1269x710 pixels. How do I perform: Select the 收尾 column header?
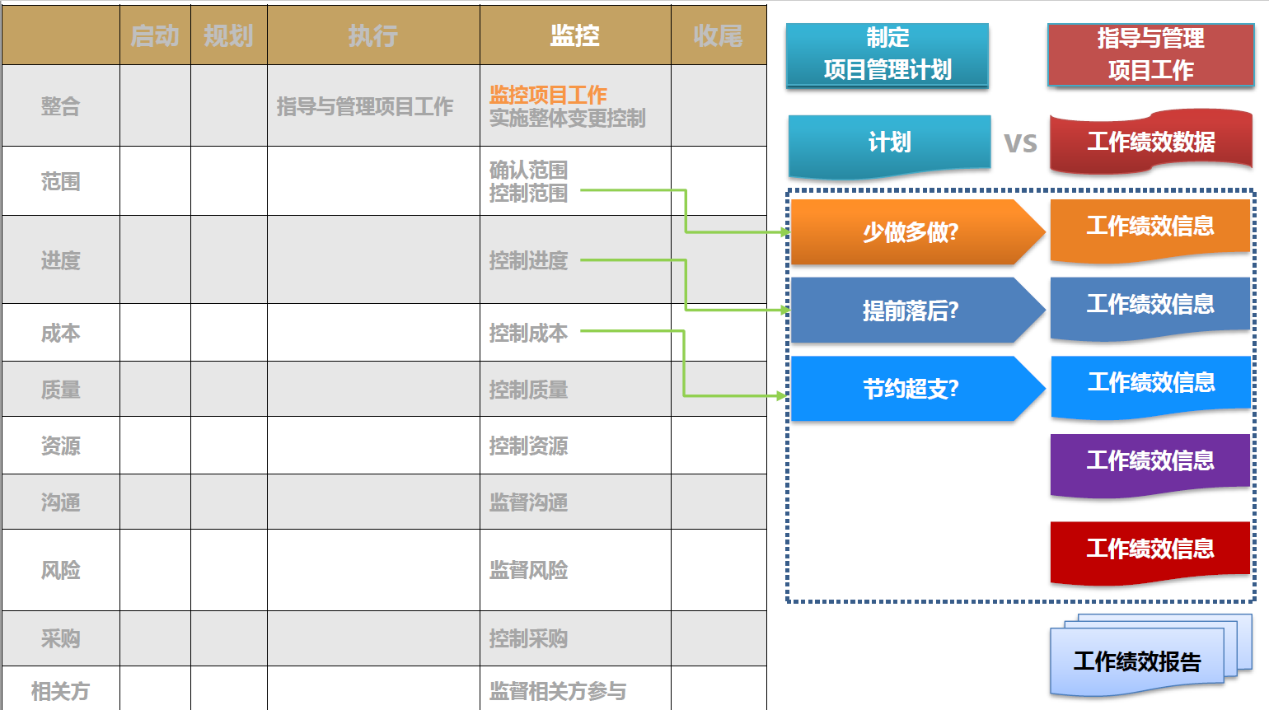pos(718,35)
